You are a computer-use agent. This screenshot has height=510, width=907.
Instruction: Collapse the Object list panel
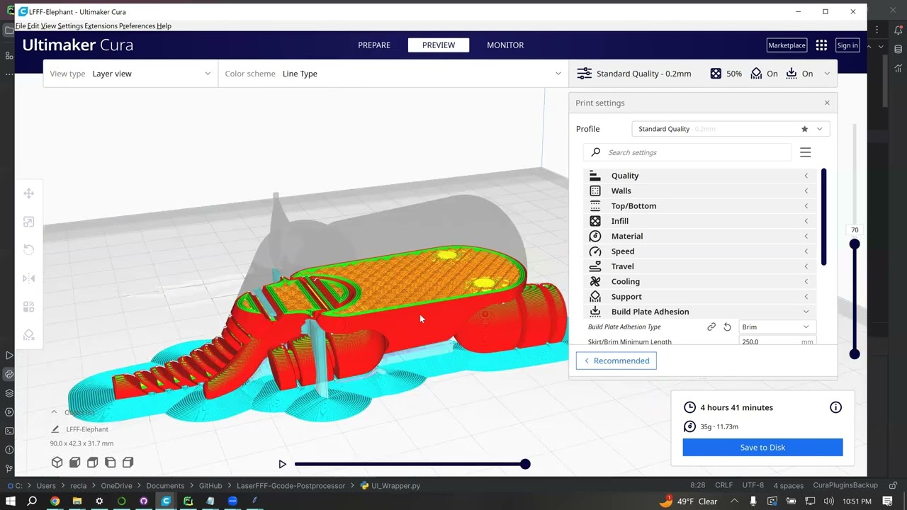(x=54, y=412)
